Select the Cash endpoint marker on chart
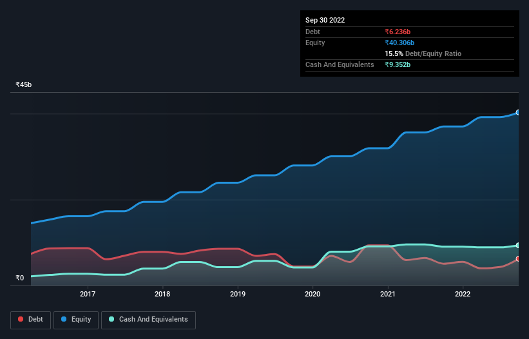Screen dimensions: 529x339 (518, 245)
